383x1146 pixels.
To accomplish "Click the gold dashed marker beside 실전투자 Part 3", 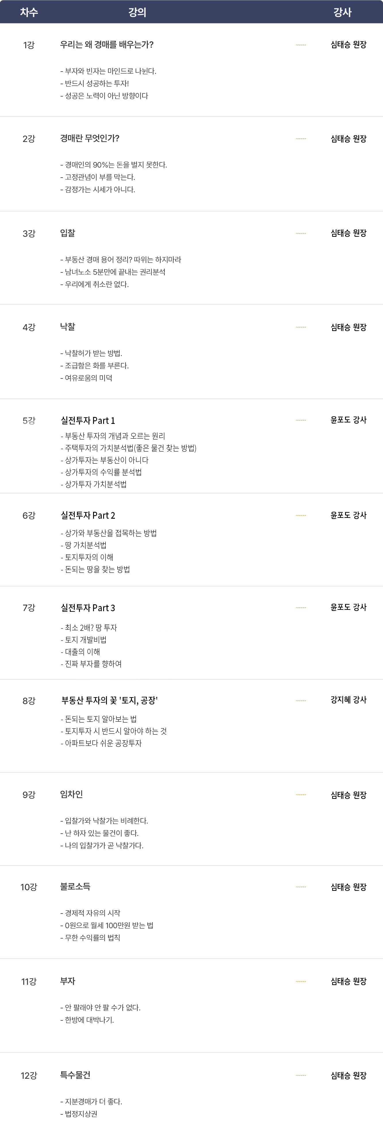I will [301, 608].
